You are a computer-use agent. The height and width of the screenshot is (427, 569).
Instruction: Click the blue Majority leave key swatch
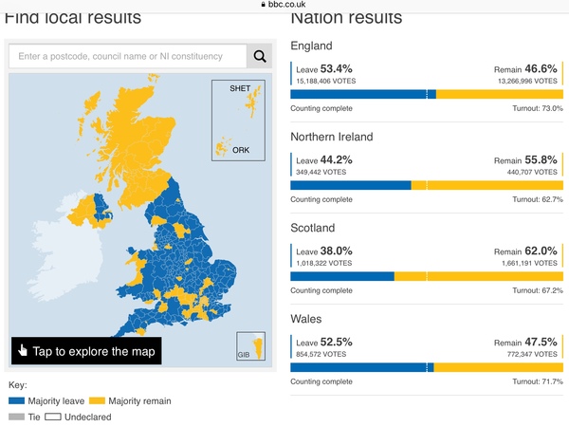click(x=16, y=401)
